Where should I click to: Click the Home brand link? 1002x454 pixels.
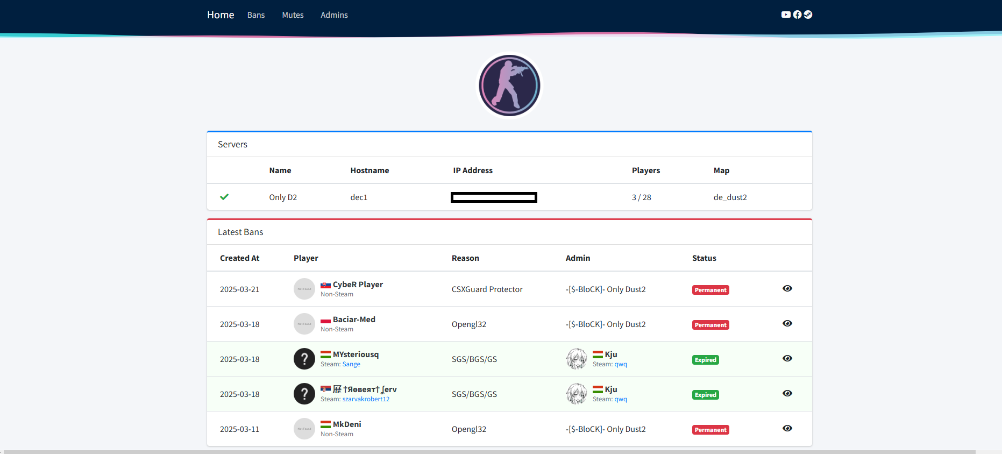click(x=221, y=15)
